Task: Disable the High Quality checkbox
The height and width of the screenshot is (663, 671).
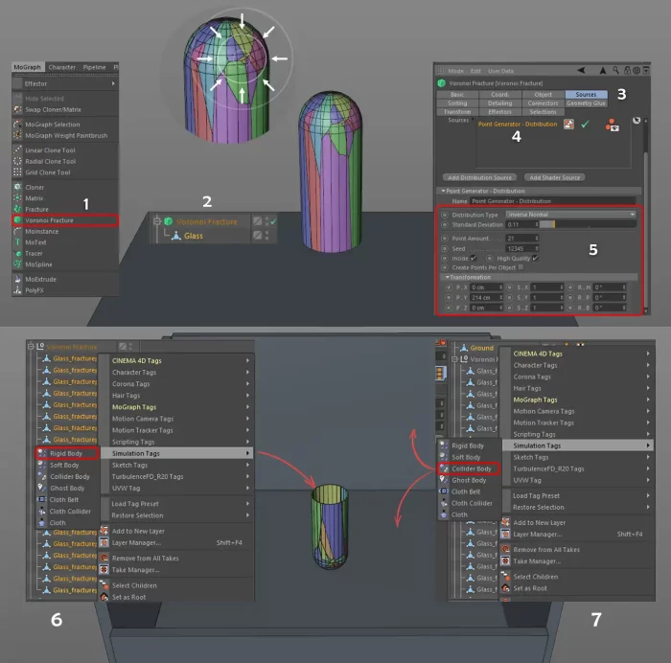Action: (x=534, y=258)
